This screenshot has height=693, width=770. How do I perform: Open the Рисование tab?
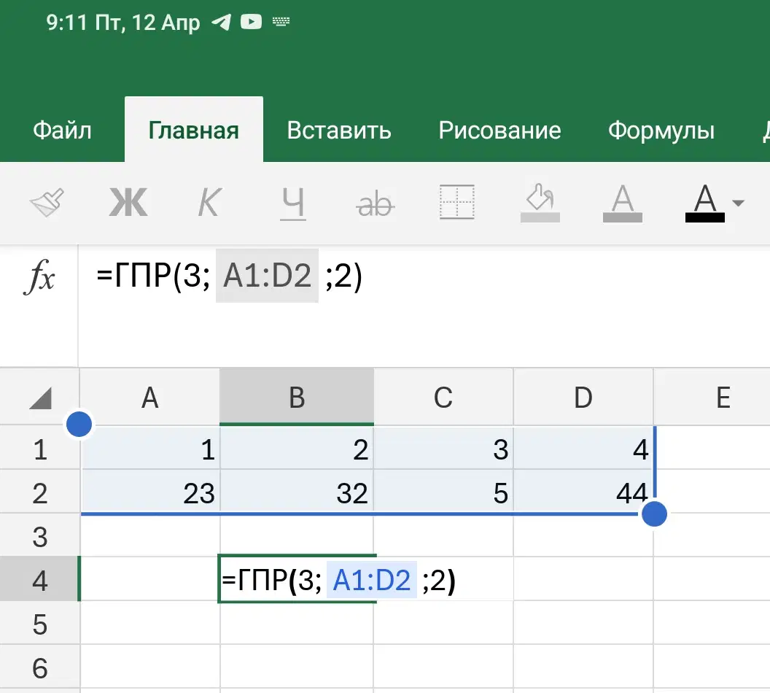(500, 131)
